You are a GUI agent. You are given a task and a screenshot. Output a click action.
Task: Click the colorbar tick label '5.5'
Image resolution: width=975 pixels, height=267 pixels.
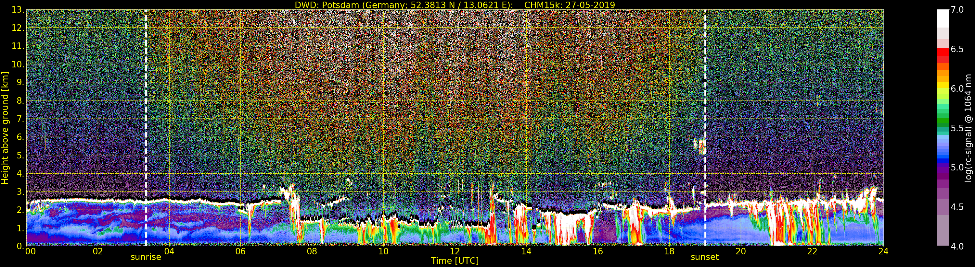click(957, 128)
